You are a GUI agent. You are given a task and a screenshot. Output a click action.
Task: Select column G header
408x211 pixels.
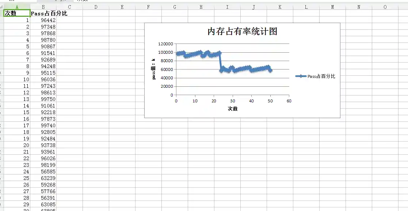(175, 7)
